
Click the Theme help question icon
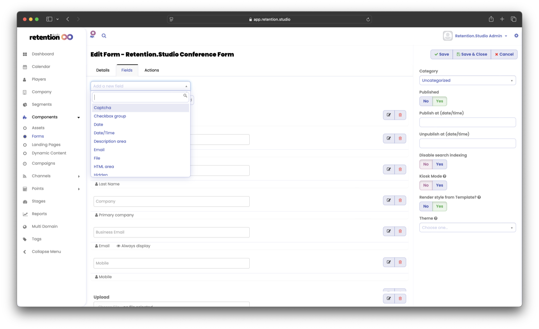coord(436,218)
